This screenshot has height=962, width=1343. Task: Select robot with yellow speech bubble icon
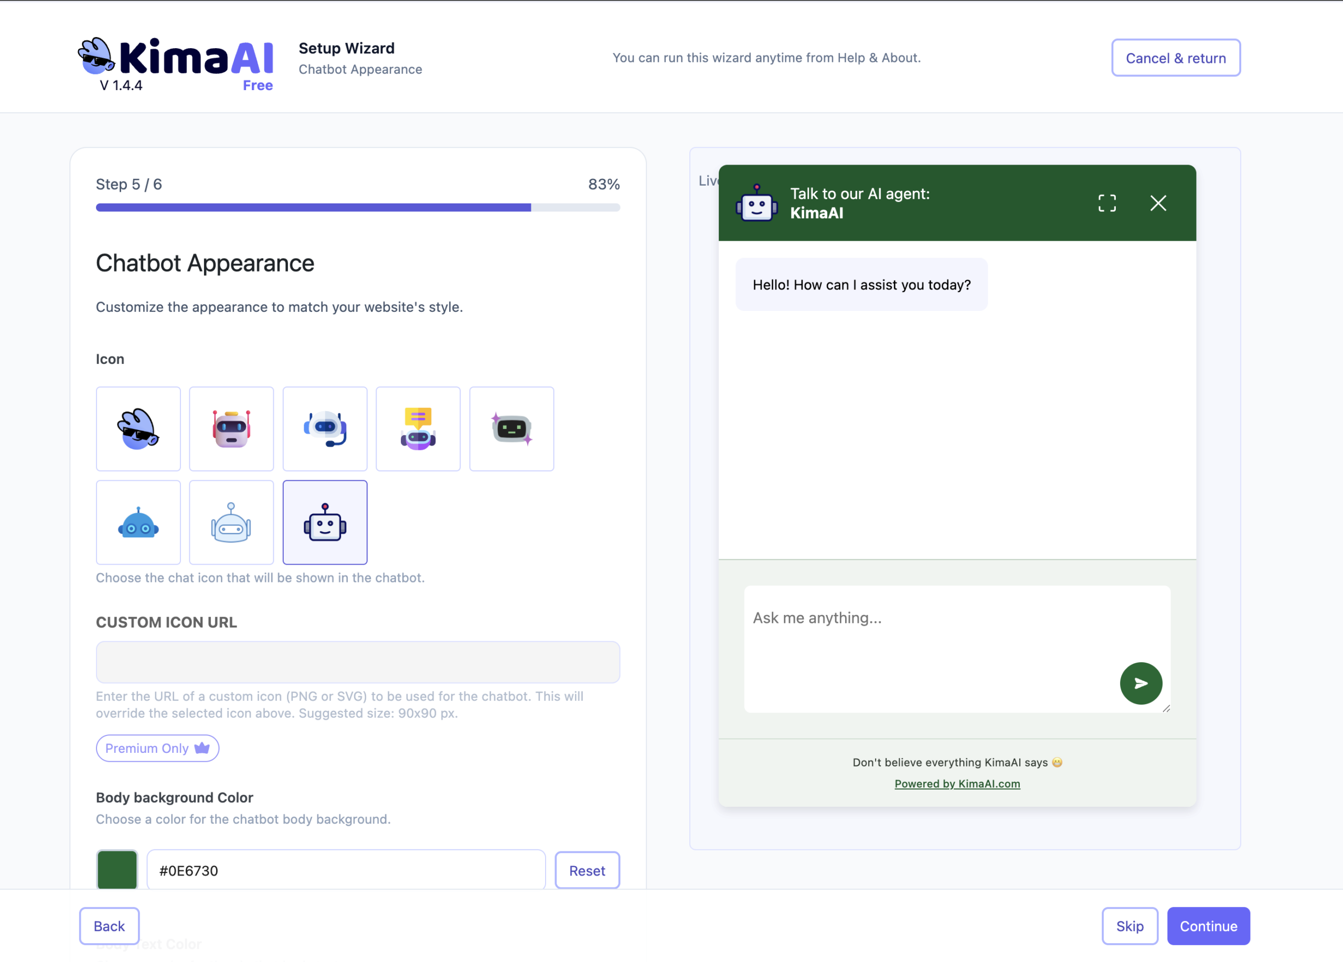pyautogui.click(x=418, y=429)
